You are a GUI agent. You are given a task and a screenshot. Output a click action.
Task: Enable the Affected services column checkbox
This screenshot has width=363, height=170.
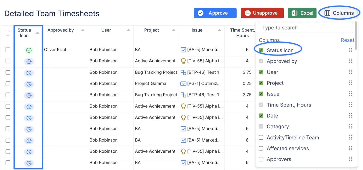pos(261,148)
